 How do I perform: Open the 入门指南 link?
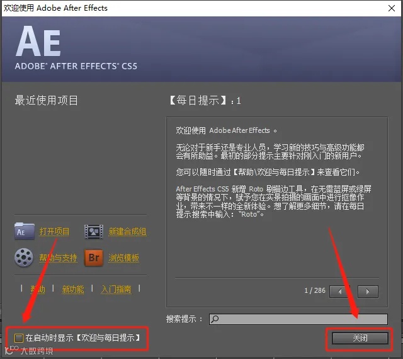(x=116, y=289)
